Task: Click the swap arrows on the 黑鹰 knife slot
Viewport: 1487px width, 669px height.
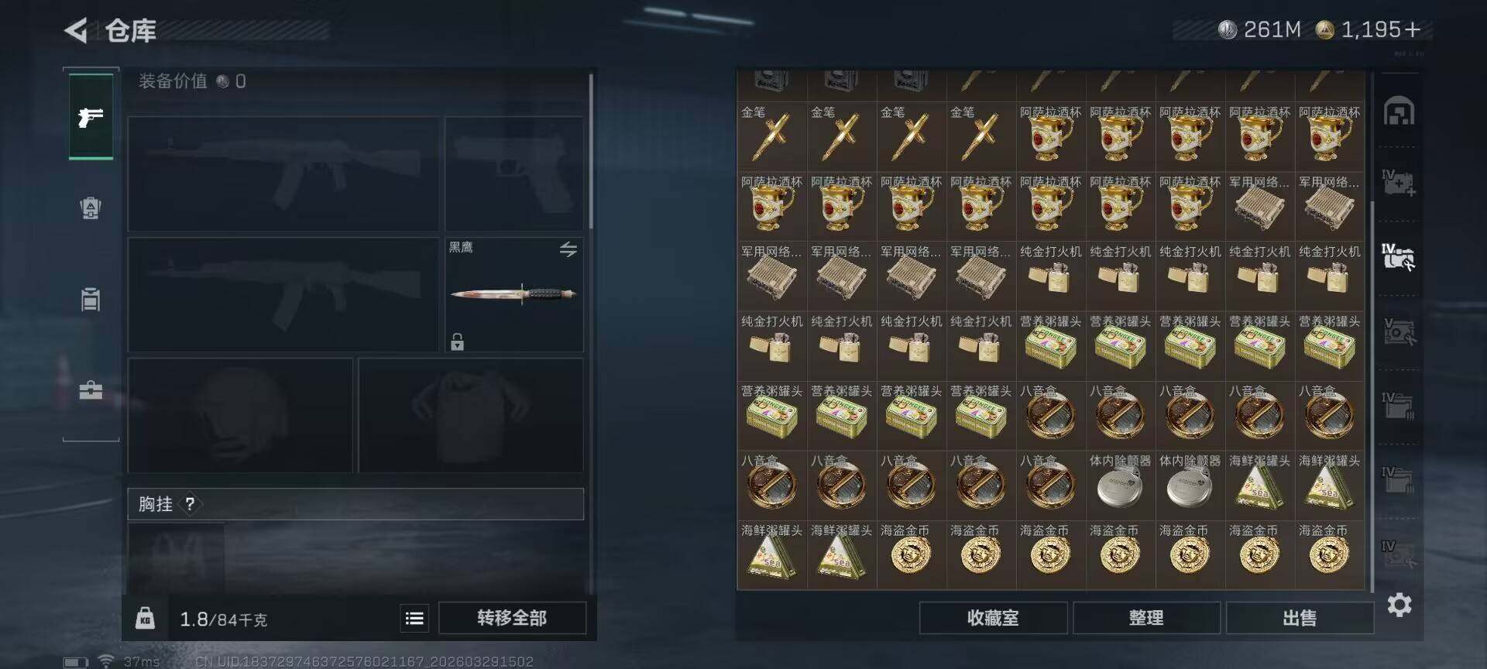Action: [x=568, y=249]
